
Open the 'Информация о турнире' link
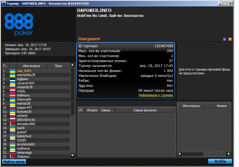(156, 95)
